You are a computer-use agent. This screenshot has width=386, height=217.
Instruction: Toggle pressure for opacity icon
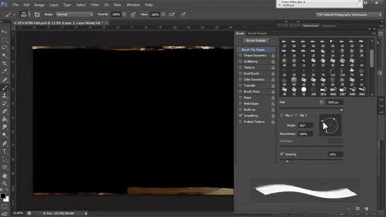133,14
